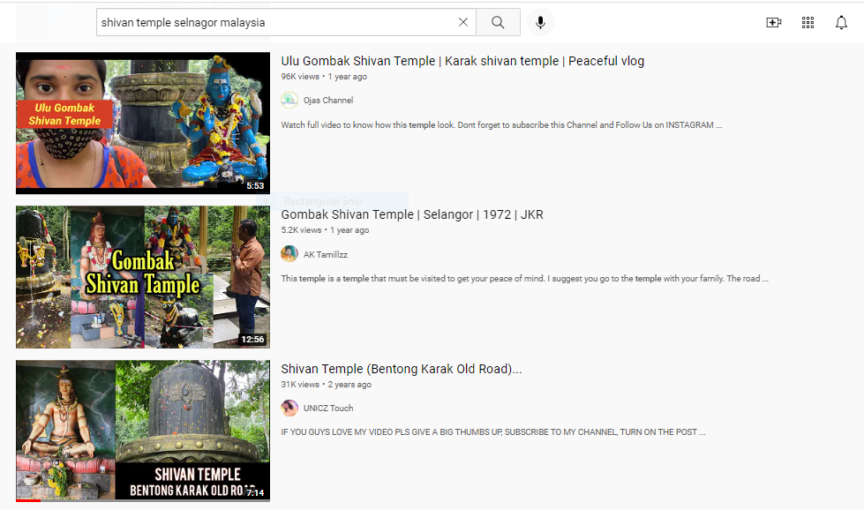Play the Ulu Gombak Shivan Temple thumbnail

coord(143,123)
